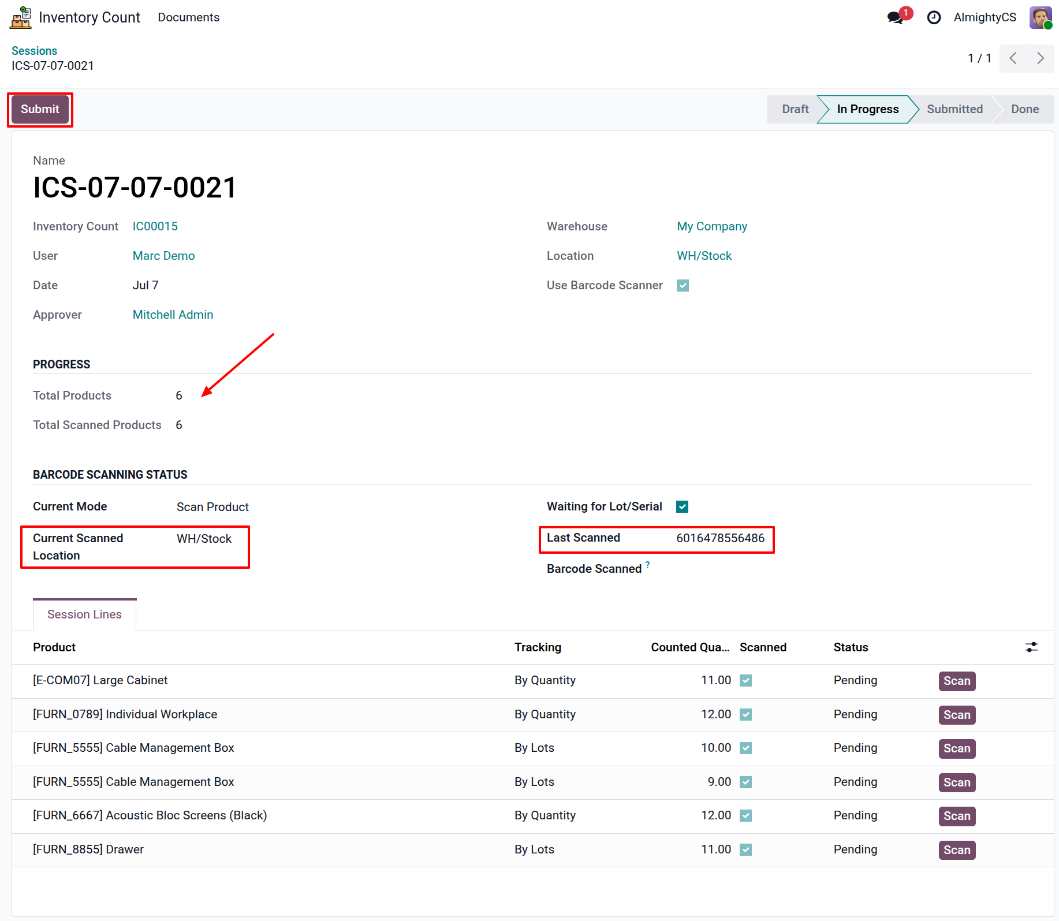1059x921 pixels.
Task: Click Scan for the Drawer product
Action: coord(957,850)
